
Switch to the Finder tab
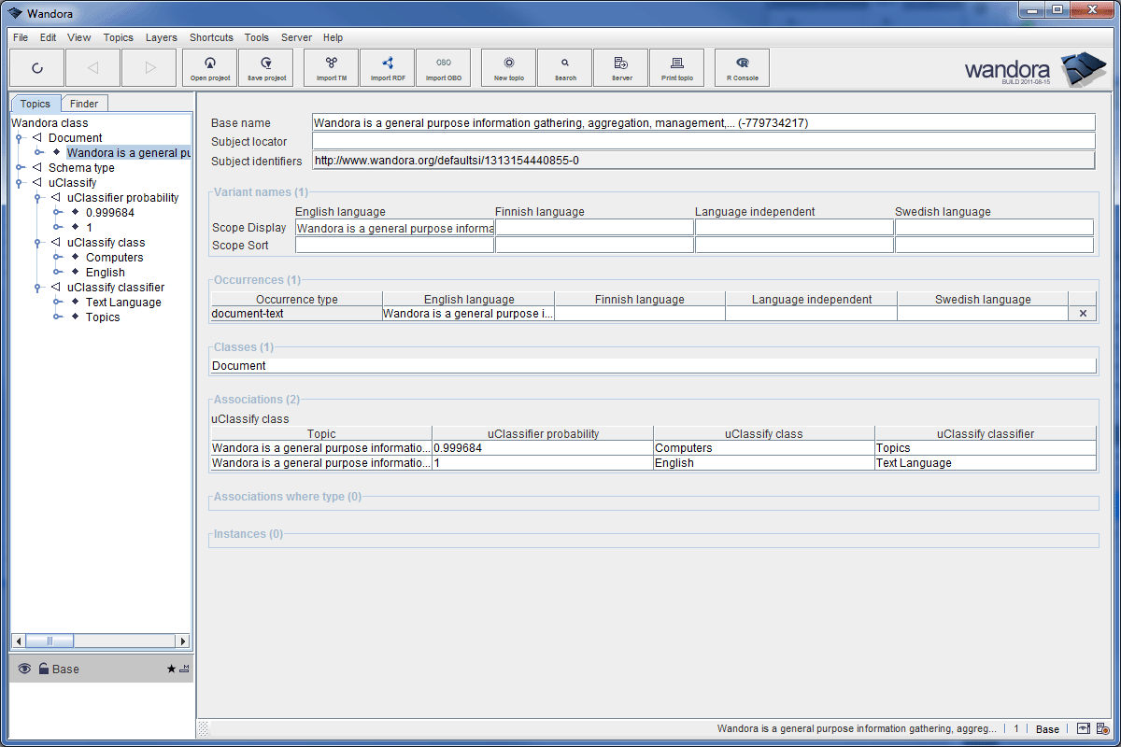(x=84, y=104)
